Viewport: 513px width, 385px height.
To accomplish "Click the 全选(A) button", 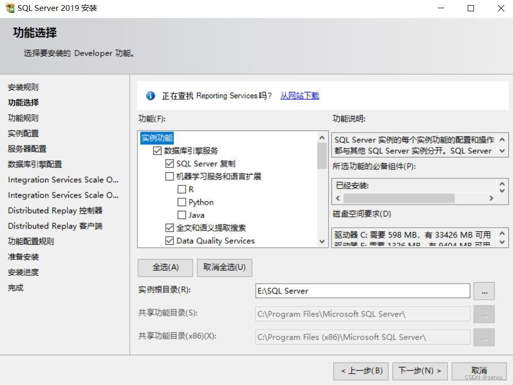I will [166, 268].
